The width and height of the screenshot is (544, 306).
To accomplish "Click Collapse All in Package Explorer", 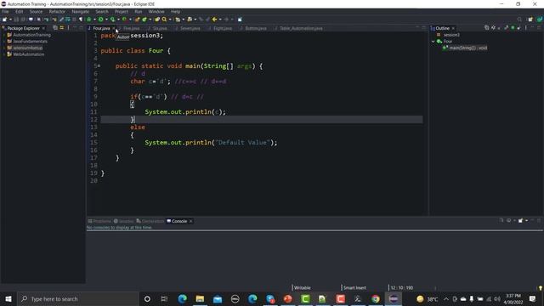I will click(x=55, y=28).
